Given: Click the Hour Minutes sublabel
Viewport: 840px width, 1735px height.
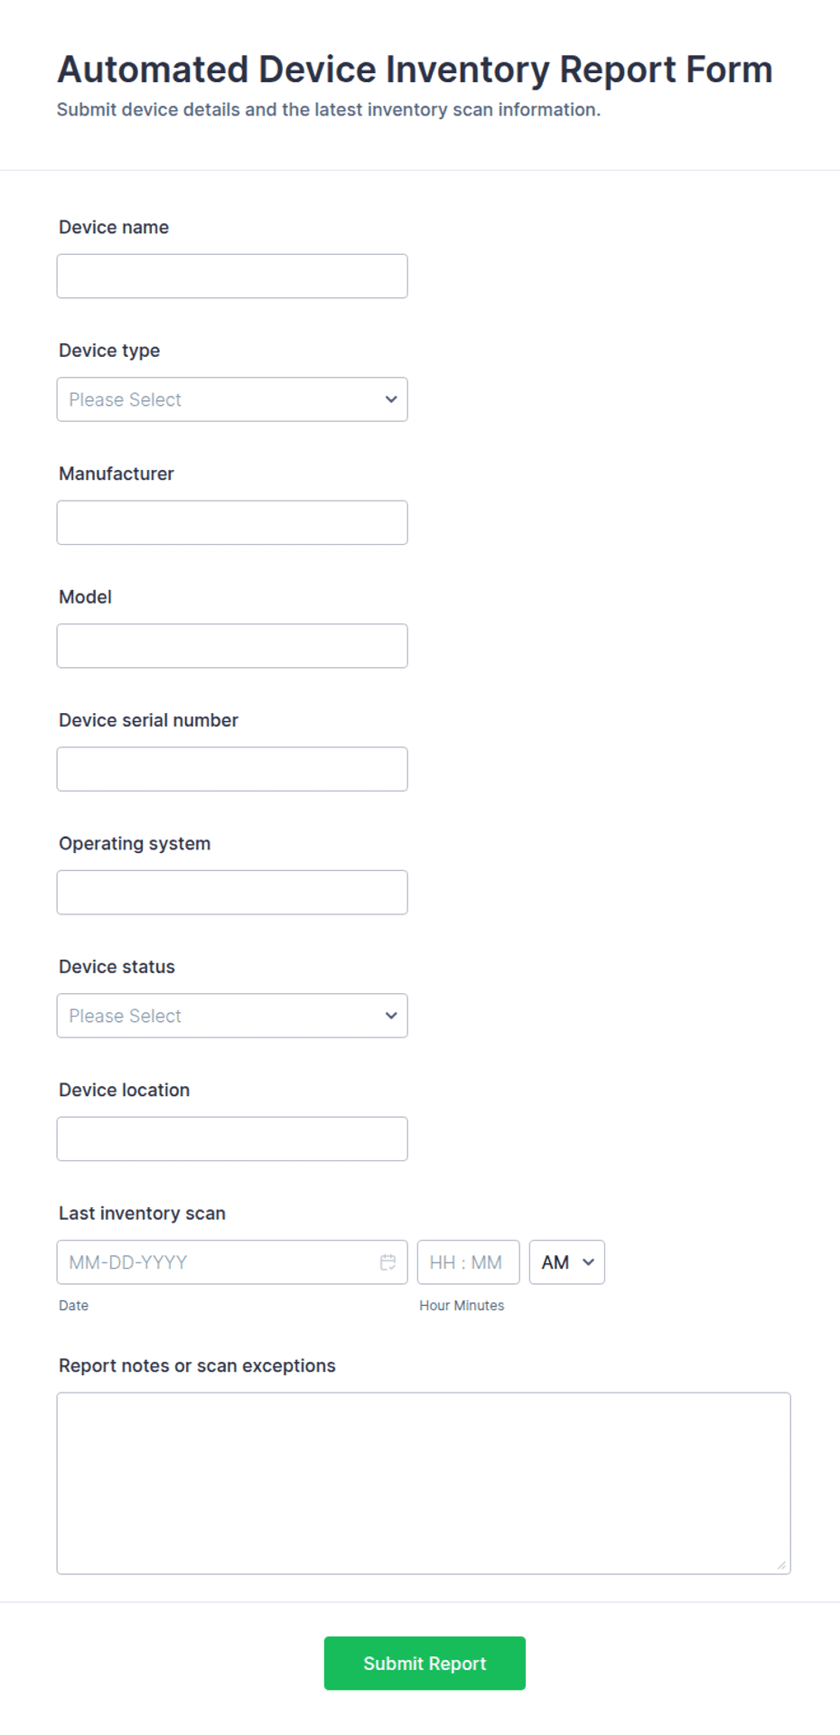Looking at the screenshot, I should (462, 1306).
